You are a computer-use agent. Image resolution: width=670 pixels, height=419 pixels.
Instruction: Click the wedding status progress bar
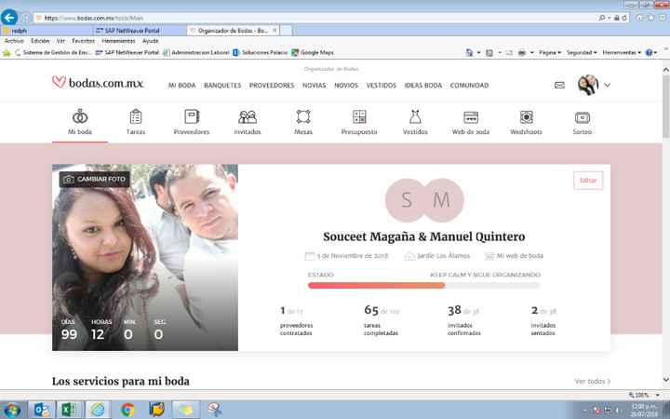(x=423, y=285)
